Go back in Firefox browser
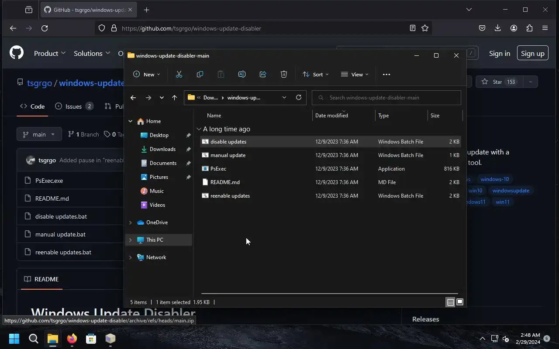The height and width of the screenshot is (349, 559). [x=13, y=28]
